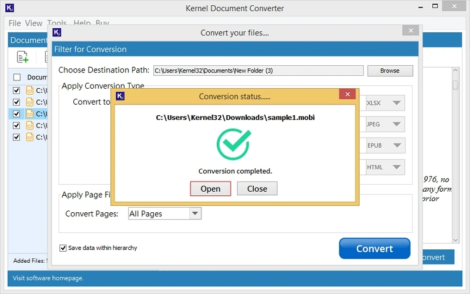Open the File menu
The image size is (470, 294).
(x=15, y=24)
